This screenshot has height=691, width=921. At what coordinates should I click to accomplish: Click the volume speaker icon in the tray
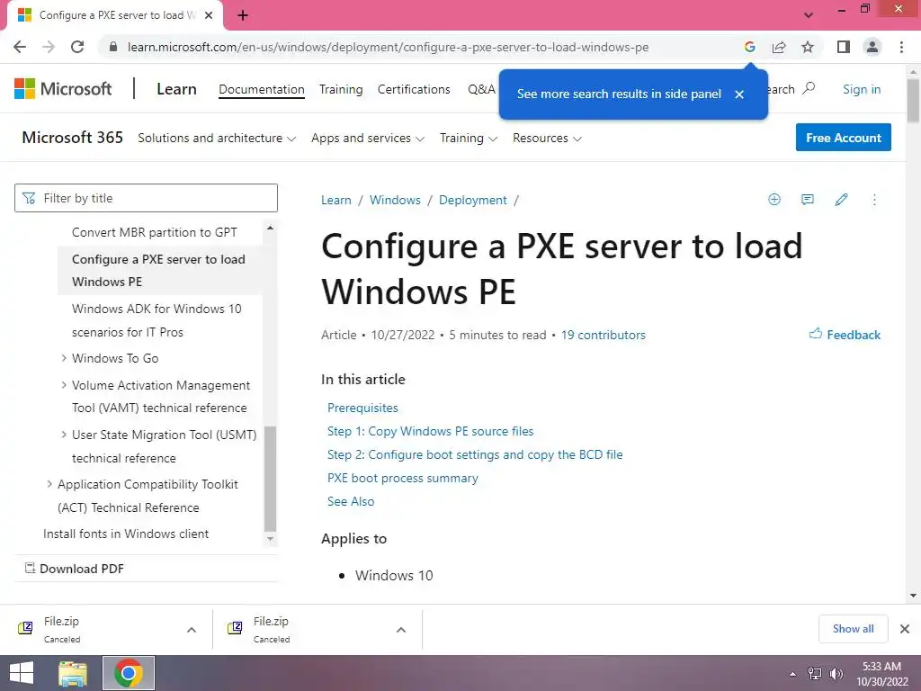[836, 674]
